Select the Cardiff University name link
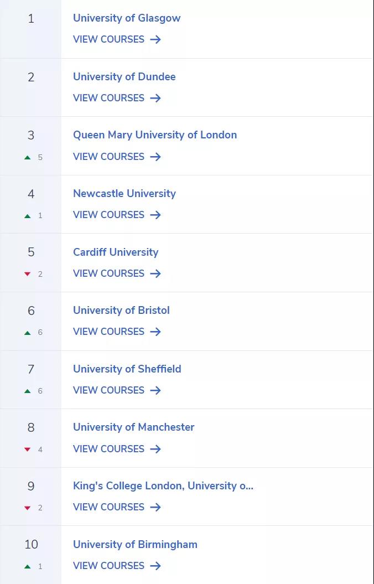The width and height of the screenshot is (374, 584). pos(116,252)
